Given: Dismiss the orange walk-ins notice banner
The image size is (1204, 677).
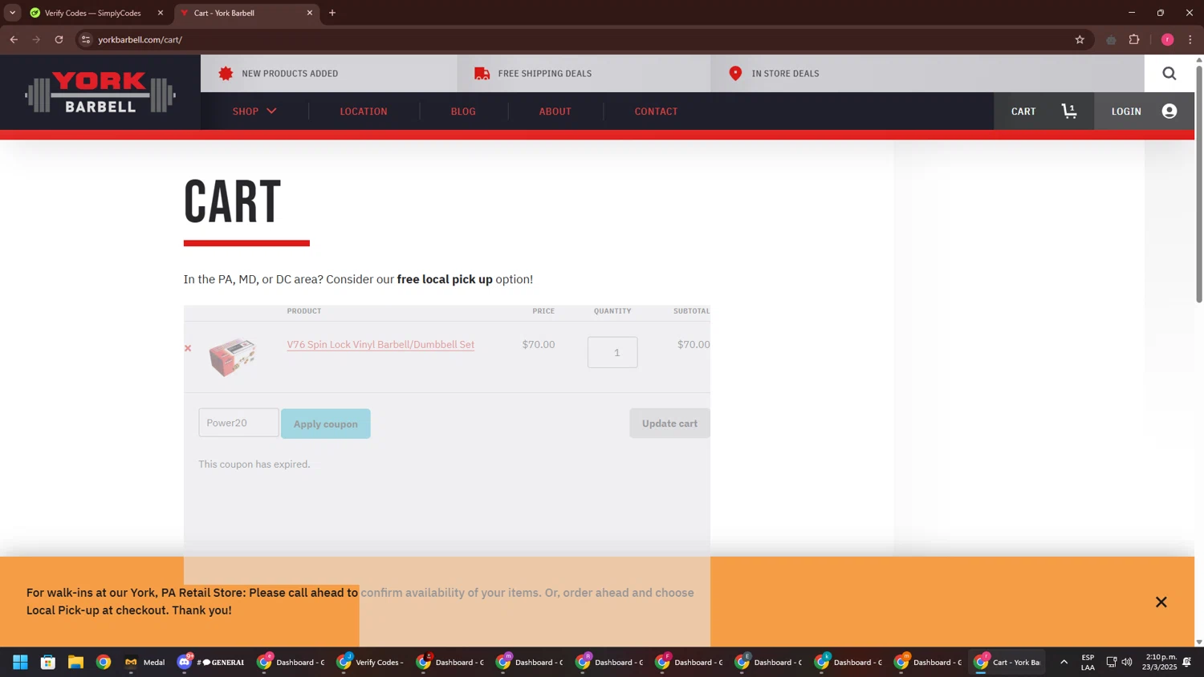Looking at the screenshot, I should click(x=1161, y=602).
